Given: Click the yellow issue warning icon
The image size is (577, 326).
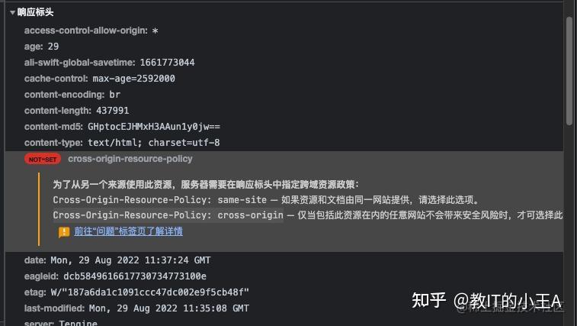Looking at the screenshot, I should pyautogui.click(x=64, y=232).
